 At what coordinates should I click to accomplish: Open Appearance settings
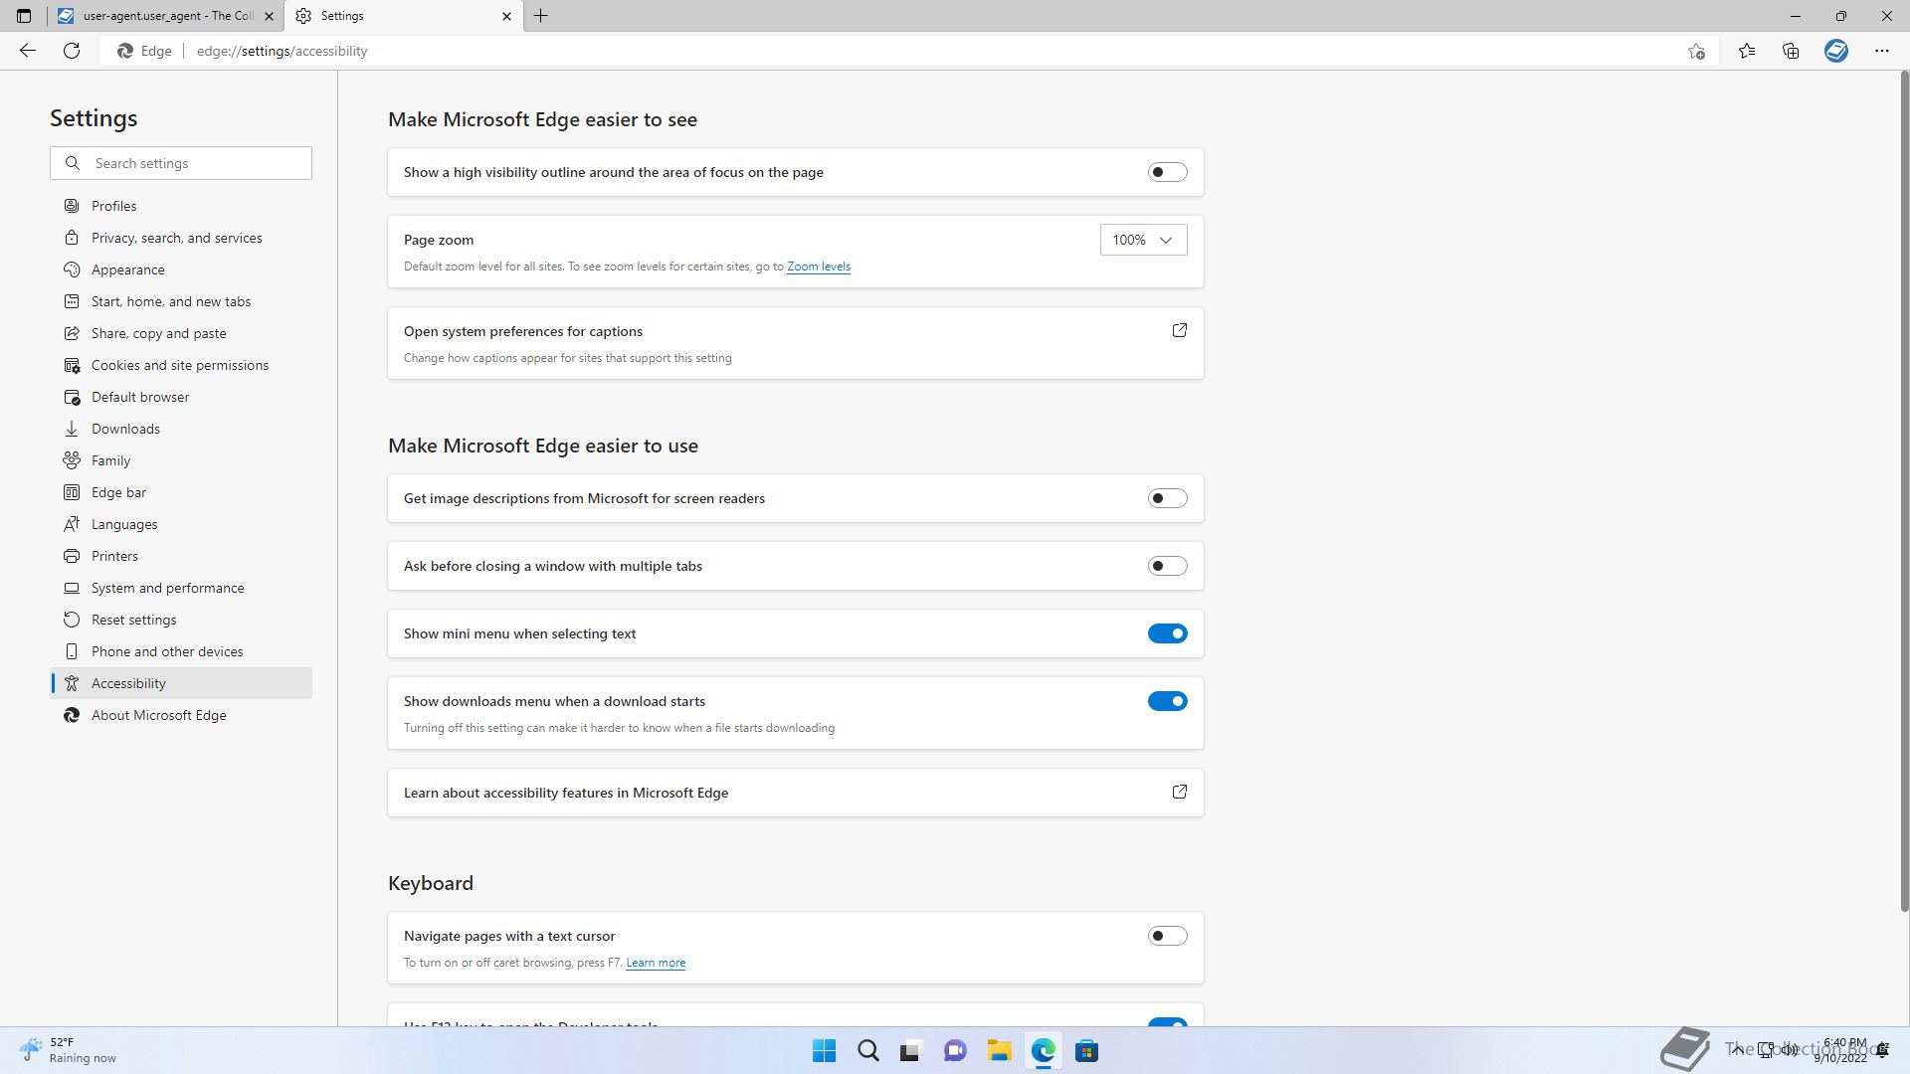[x=181, y=269]
